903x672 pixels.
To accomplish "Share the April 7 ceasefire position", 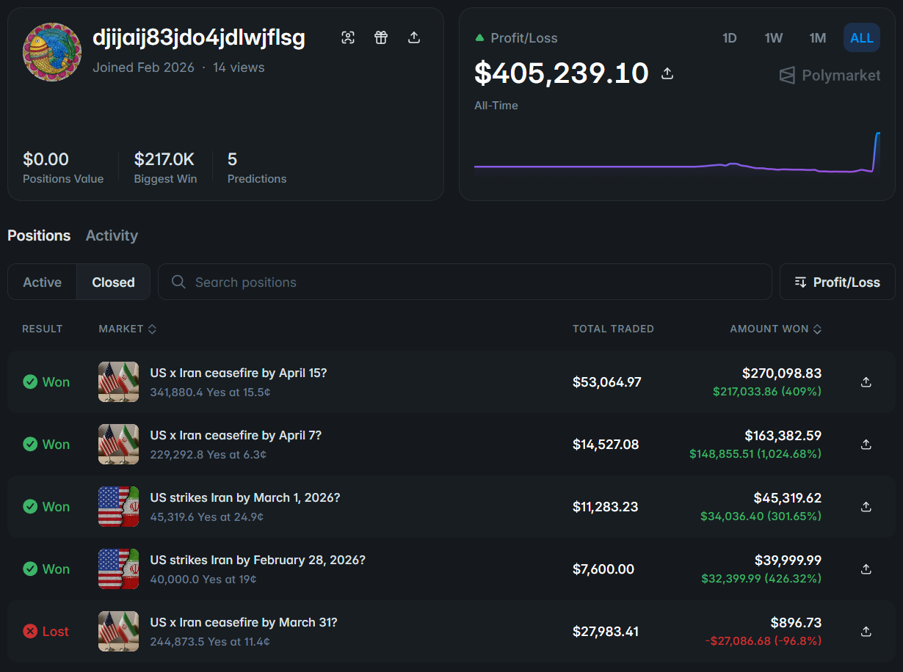I will click(866, 445).
